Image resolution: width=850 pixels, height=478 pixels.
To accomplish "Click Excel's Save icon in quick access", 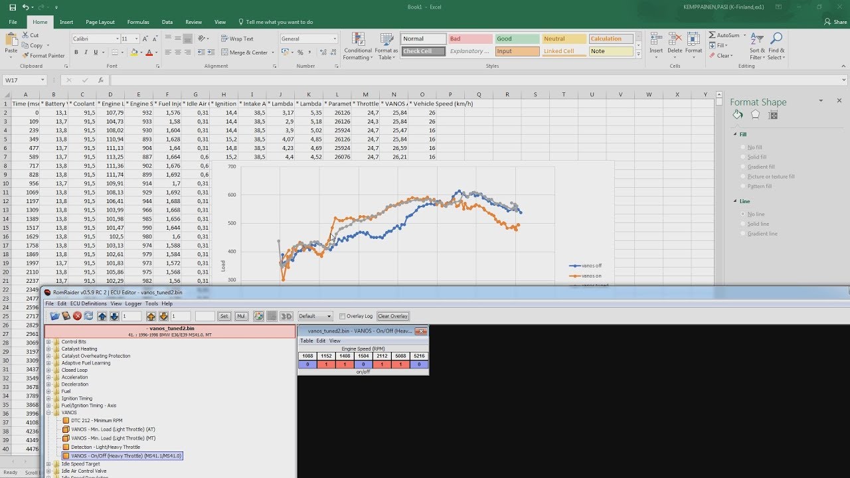I will point(13,7).
